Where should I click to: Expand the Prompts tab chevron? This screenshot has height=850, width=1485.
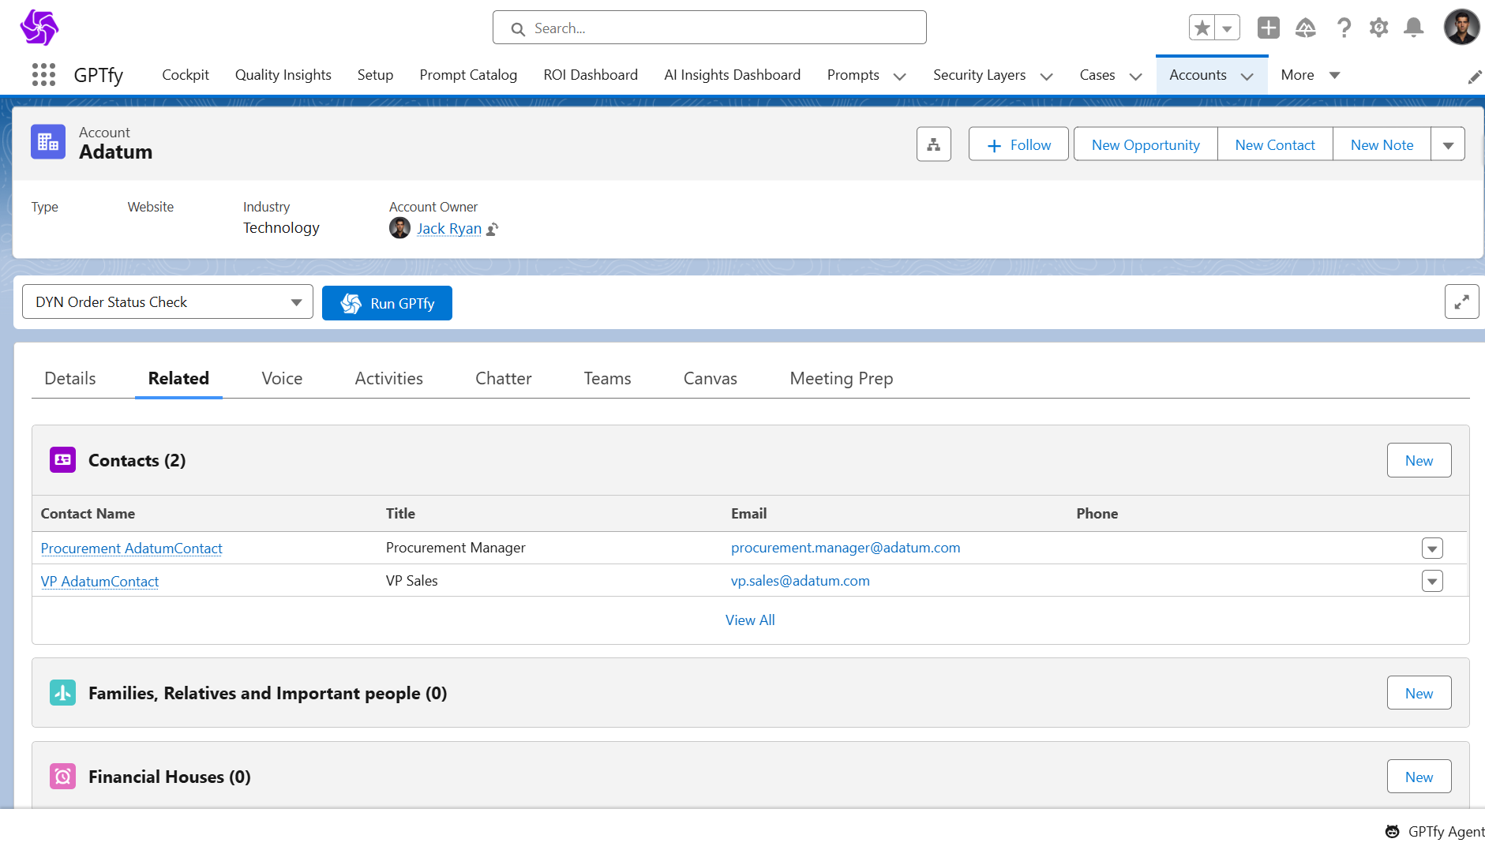899,77
